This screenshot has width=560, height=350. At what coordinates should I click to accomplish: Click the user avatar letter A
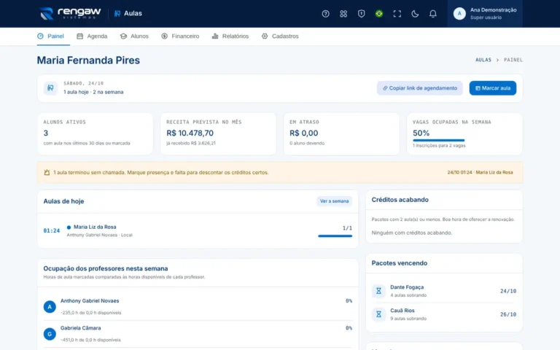459,14
